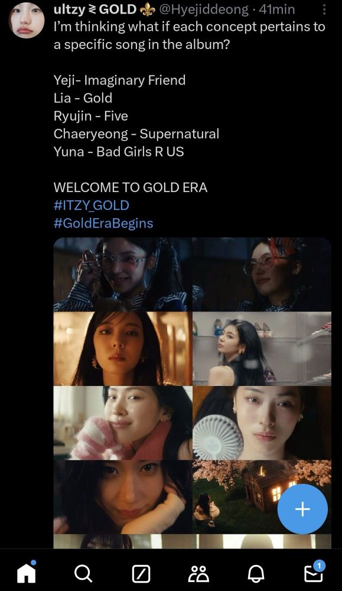Viewport: 342px width, 591px height.
Task: Open the ultzy profile avatar
Action: point(27,20)
